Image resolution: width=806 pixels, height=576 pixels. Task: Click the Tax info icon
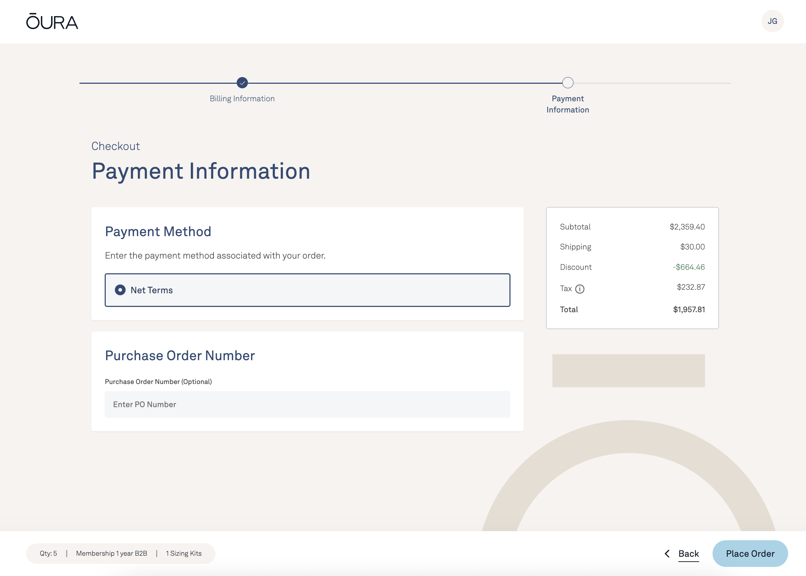[x=579, y=289]
